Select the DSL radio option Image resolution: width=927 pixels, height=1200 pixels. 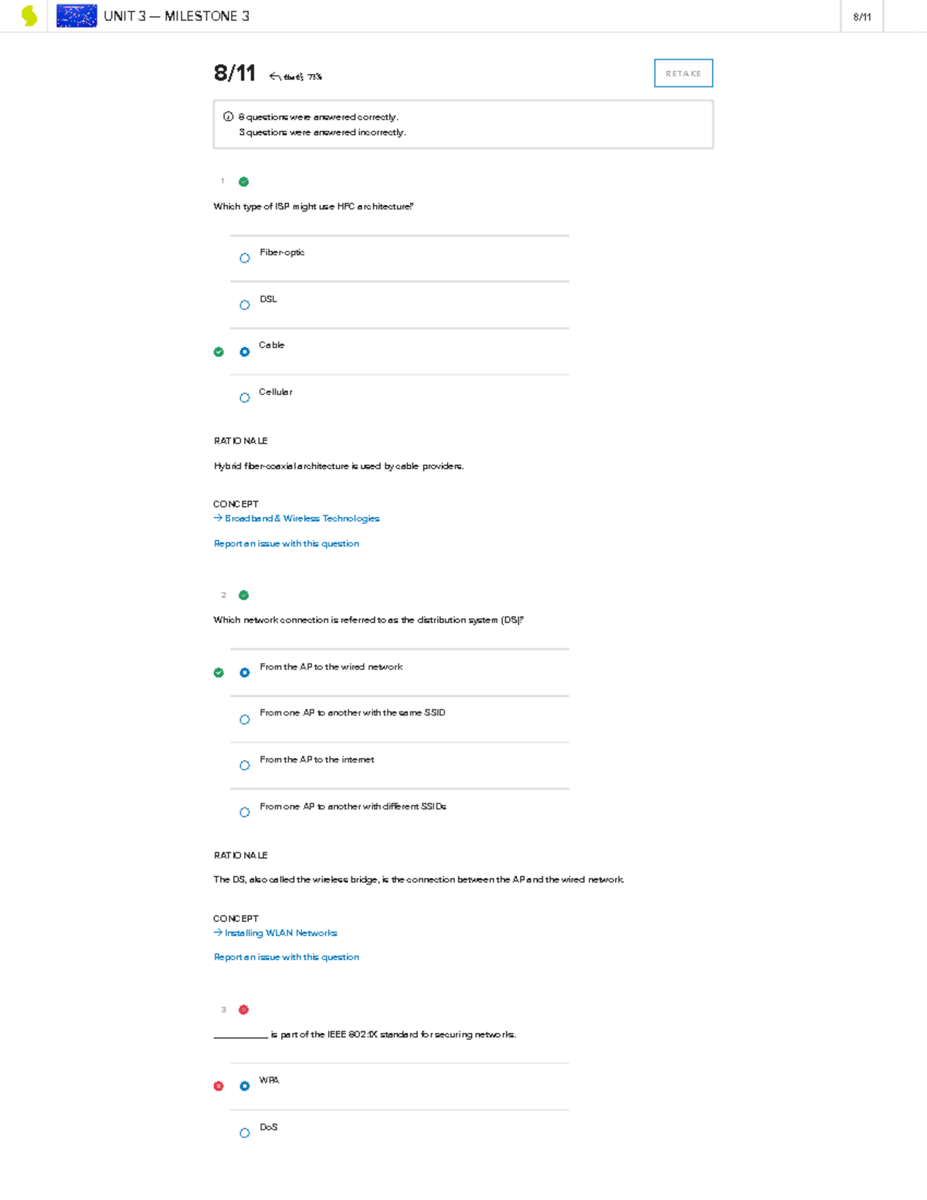pyautogui.click(x=245, y=305)
